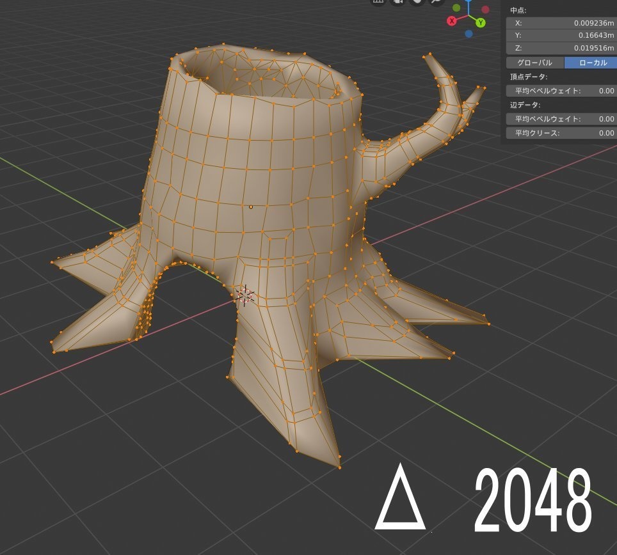617x555 pixels.
Task: Click the 中点: label text
Action: (x=518, y=11)
